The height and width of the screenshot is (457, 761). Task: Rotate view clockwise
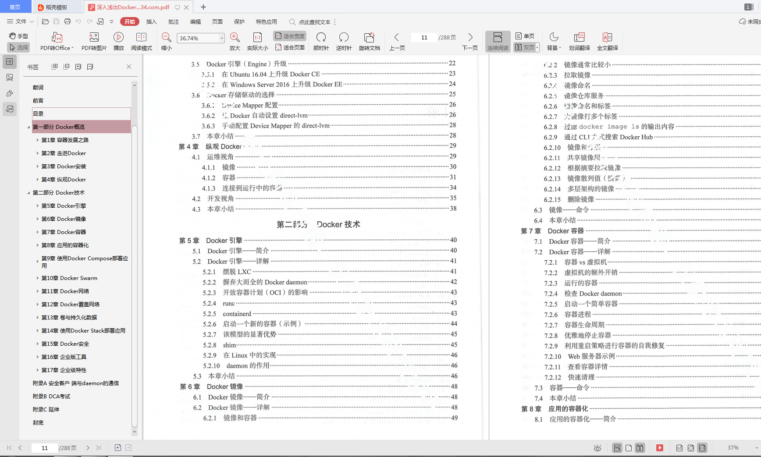coord(321,42)
